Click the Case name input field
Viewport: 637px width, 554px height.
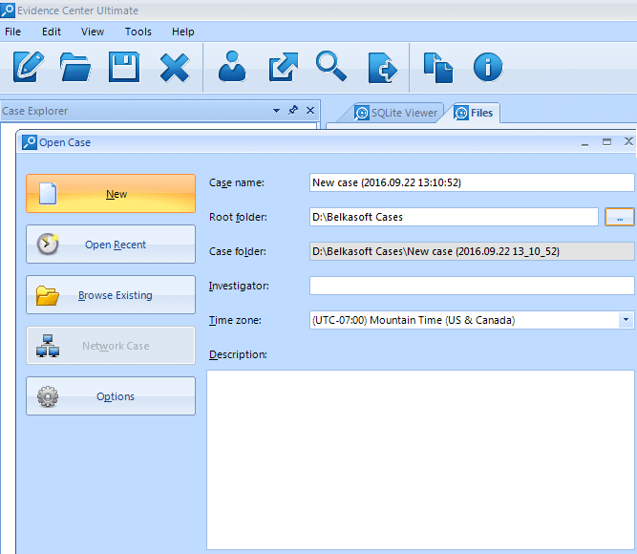pos(472,182)
